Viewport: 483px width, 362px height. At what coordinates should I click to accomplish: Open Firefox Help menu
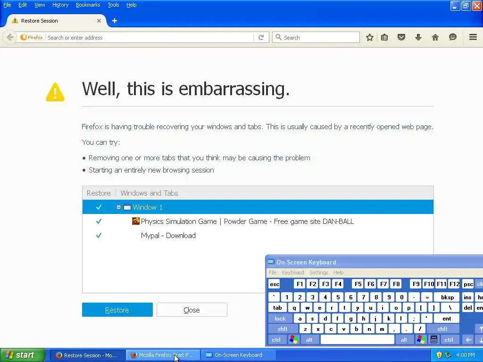(x=132, y=5)
